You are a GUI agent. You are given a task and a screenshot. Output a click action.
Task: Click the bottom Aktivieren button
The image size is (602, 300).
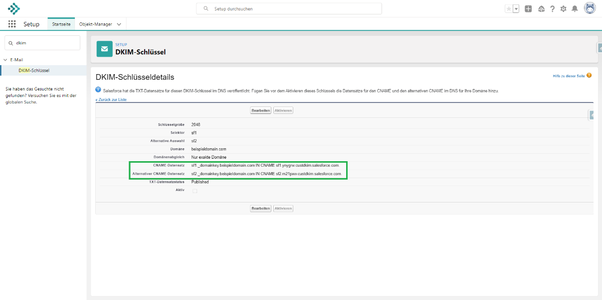pyautogui.click(x=283, y=208)
